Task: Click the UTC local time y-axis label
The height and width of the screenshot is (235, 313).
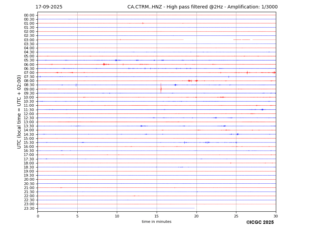Action: (x=19, y=112)
